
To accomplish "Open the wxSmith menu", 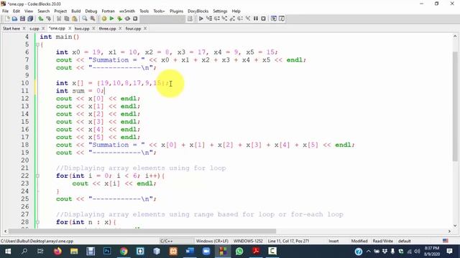I will pos(127,11).
